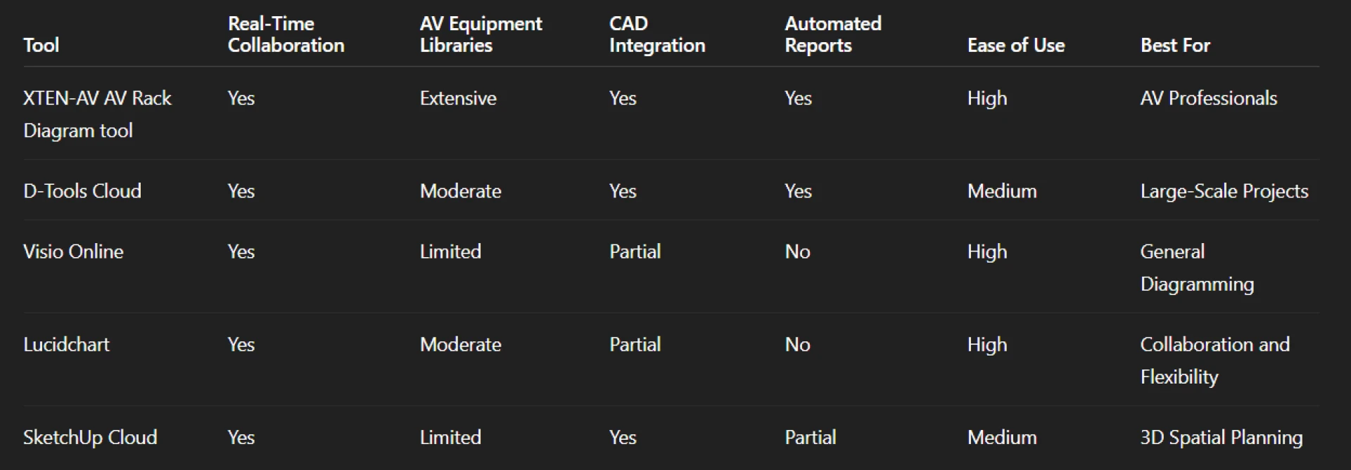Click the Tool column header
This screenshot has width=1351, height=470.
(42, 46)
